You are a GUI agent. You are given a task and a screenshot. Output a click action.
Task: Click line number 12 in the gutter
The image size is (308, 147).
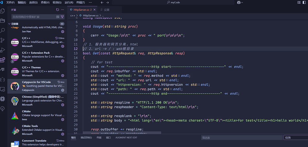76,49
